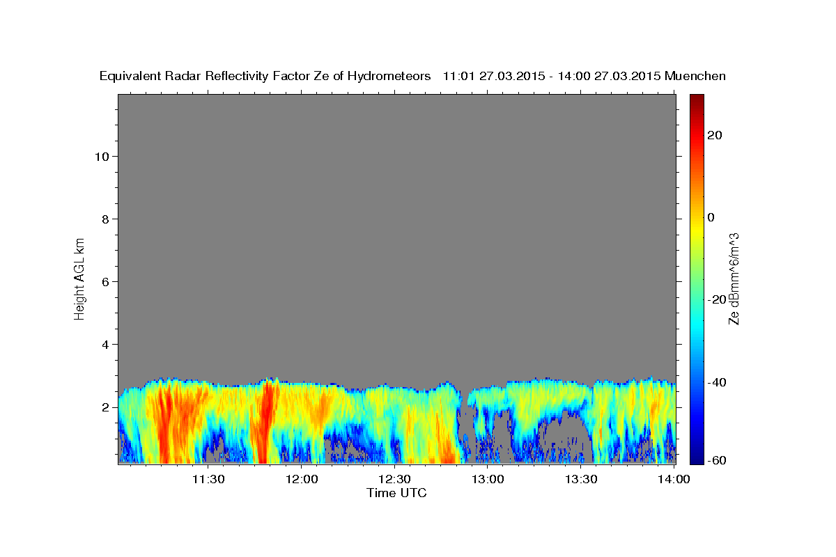Click the '12:30' time tick label

pyautogui.click(x=394, y=479)
